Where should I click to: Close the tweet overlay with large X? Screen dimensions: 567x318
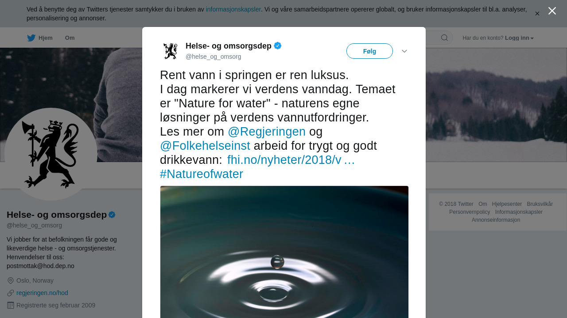point(552,11)
